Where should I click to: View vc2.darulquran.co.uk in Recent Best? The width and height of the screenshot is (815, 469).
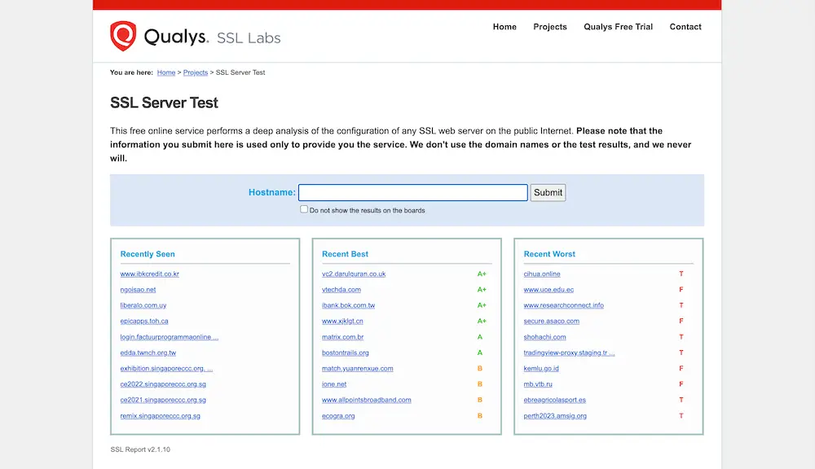point(354,274)
